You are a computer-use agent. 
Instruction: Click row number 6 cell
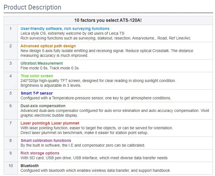coord(11,111)
